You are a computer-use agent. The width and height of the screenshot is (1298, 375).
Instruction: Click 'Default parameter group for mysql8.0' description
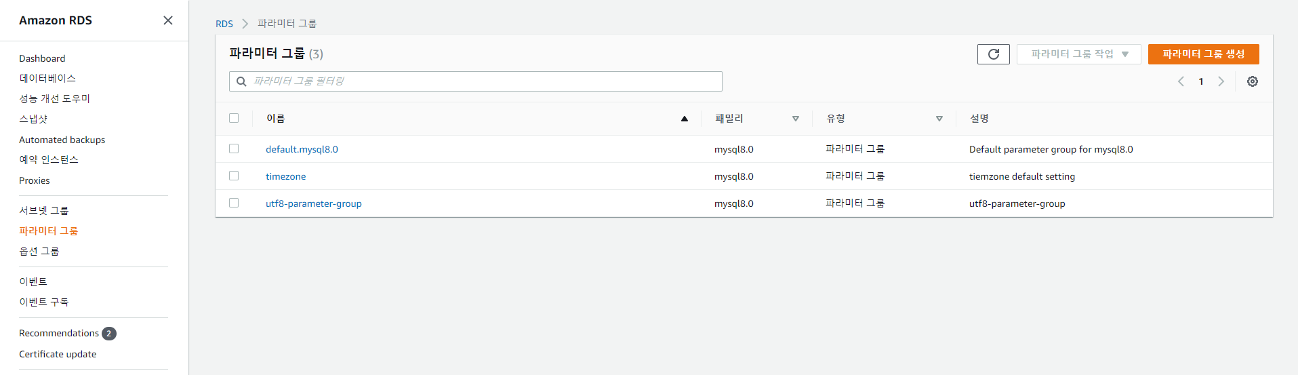pos(1051,149)
